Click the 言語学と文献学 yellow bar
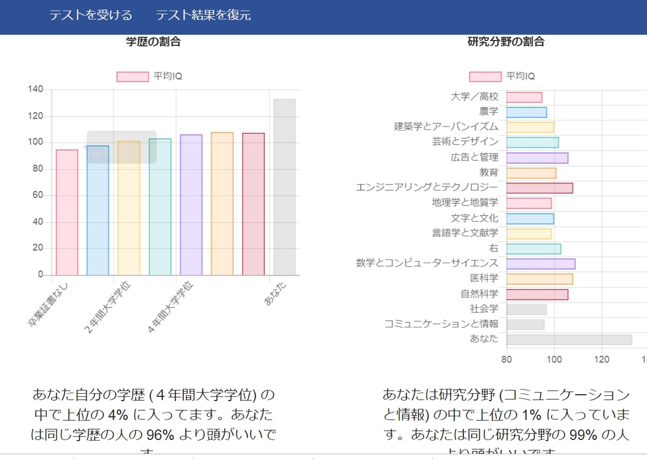Screen dimensions: 647x460 pyautogui.click(x=529, y=234)
